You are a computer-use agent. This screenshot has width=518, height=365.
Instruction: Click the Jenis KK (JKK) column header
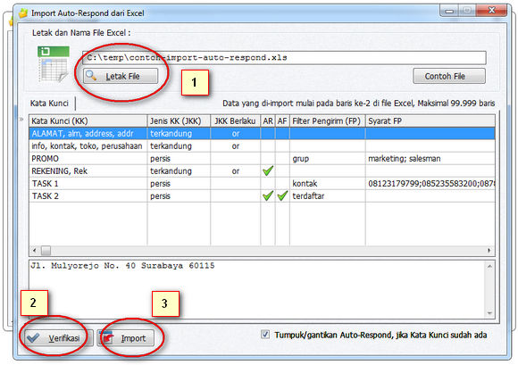pos(179,121)
